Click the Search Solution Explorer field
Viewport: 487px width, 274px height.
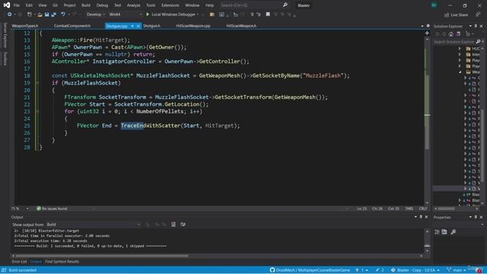(x=454, y=42)
